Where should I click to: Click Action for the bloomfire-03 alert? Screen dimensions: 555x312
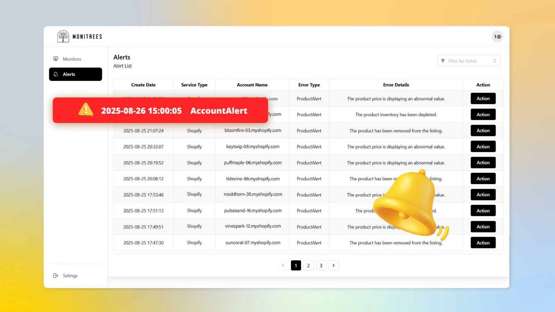(x=483, y=130)
